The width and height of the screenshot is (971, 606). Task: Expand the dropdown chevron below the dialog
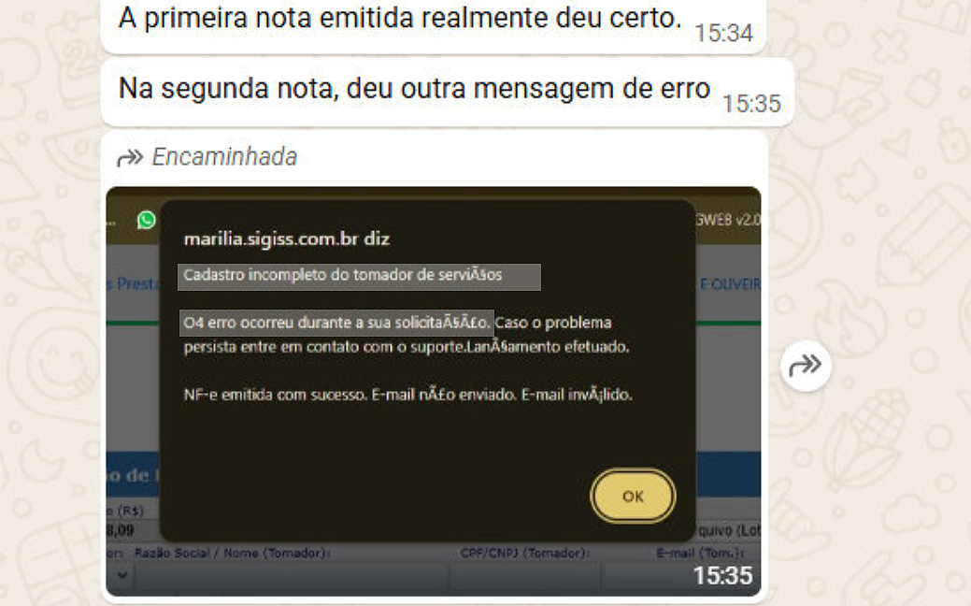click(x=122, y=575)
